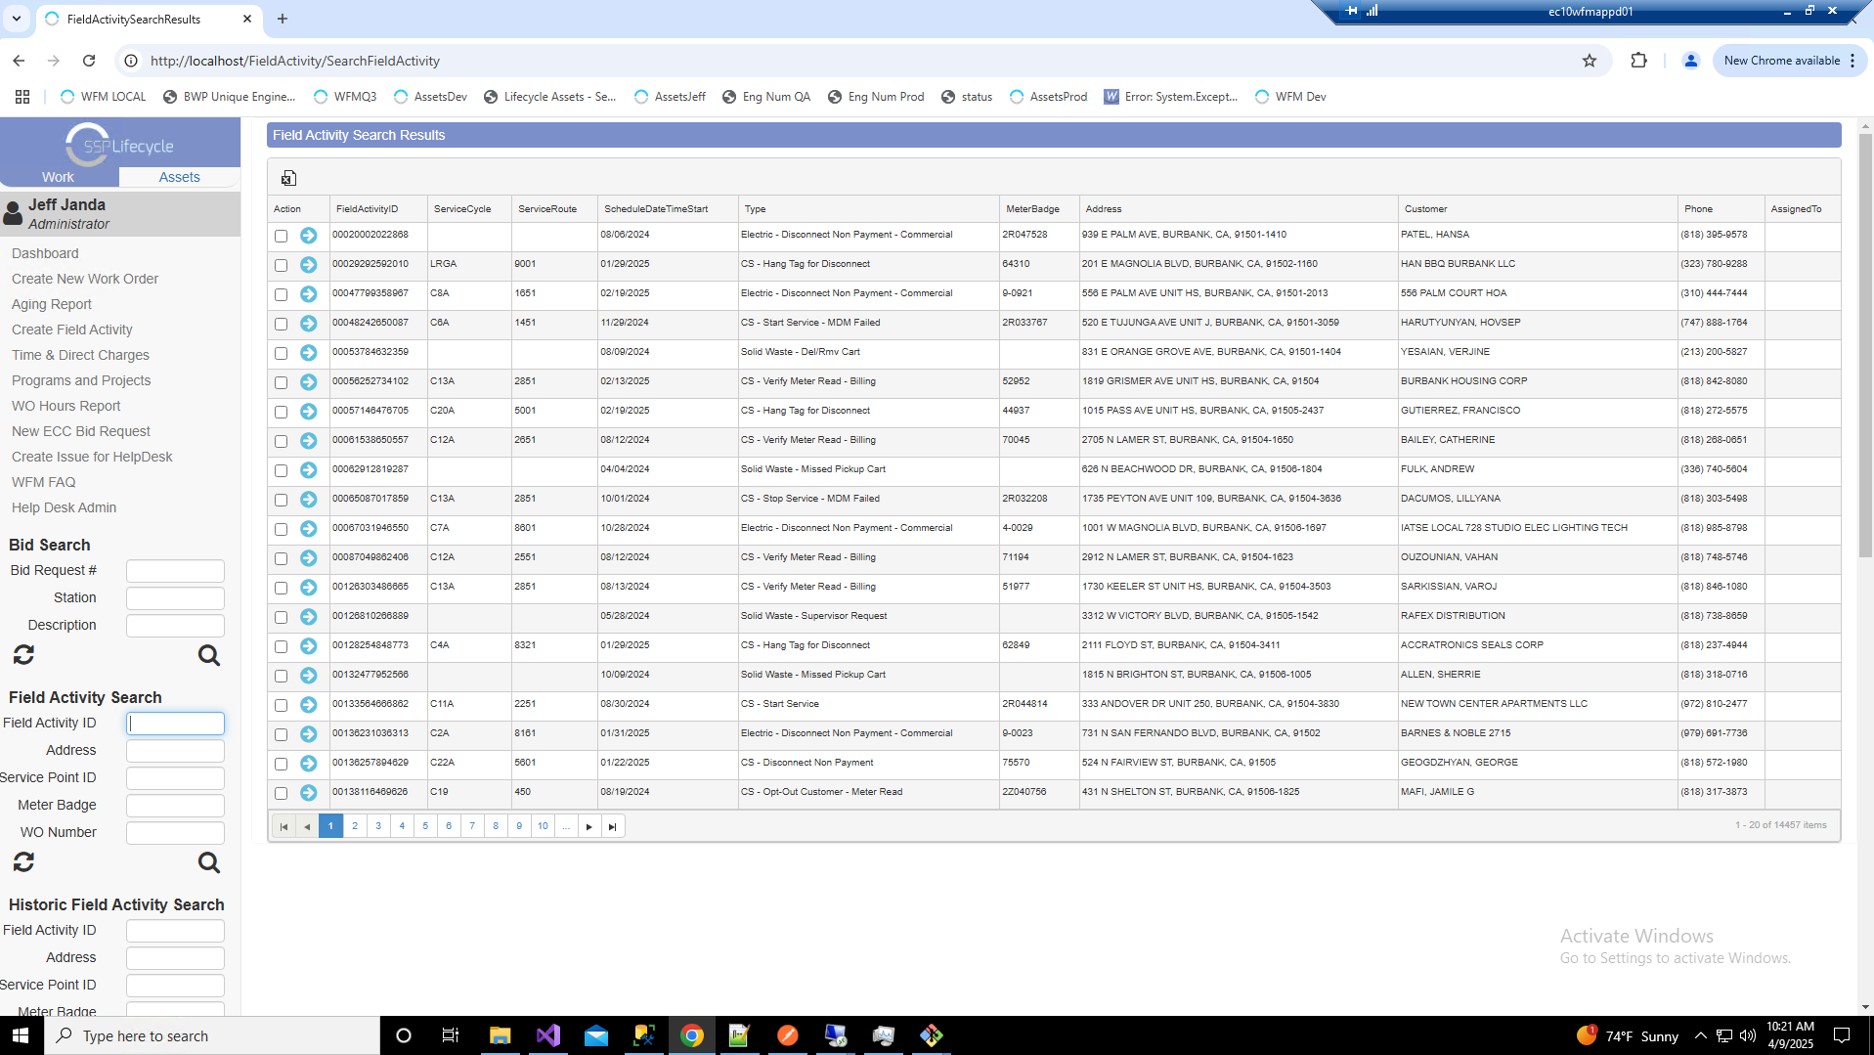The width and height of the screenshot is (1874, 1055).
Task: Open Time & Direct Charges
Action: (80, 355)
